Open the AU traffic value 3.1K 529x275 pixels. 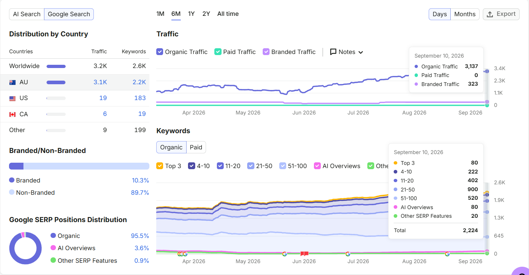(x=100, y=82)
